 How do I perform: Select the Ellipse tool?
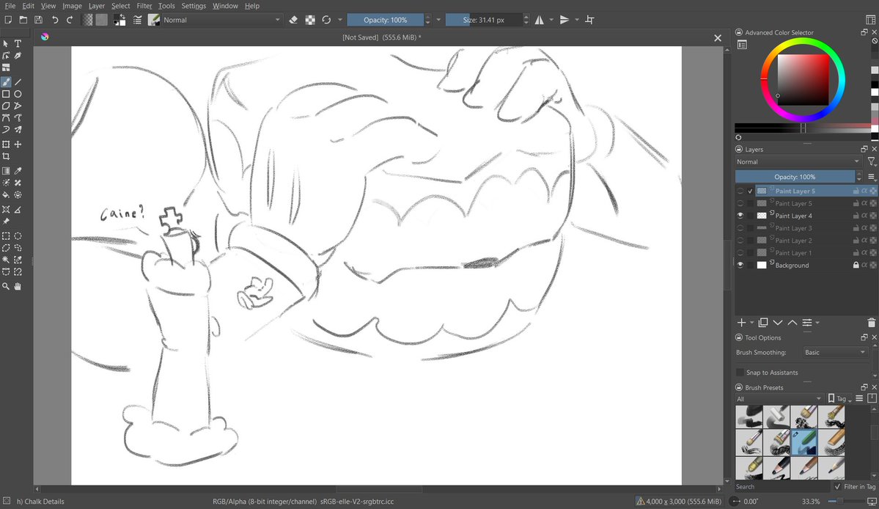[18, 94]
